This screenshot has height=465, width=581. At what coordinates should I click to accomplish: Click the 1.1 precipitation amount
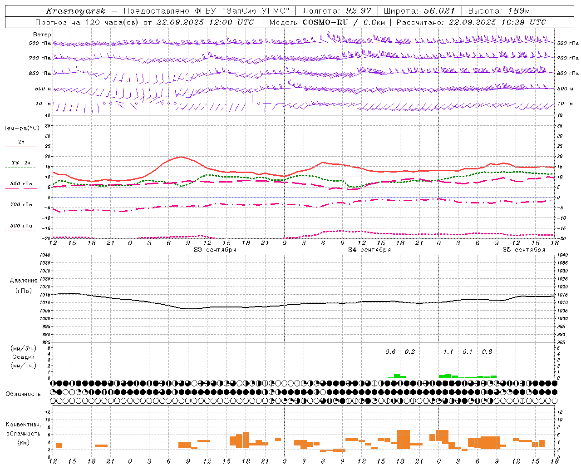(x=448, y=351)
